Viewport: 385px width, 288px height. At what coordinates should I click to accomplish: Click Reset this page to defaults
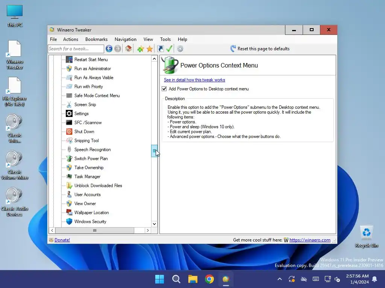click(x=260, y=49)
